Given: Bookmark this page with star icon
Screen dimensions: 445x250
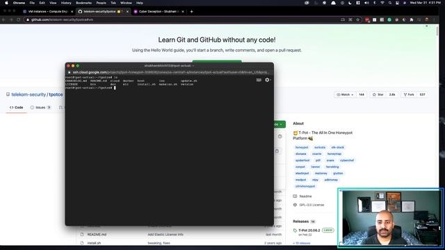Looking at the screenshot, I should click(x=358, y=19).
